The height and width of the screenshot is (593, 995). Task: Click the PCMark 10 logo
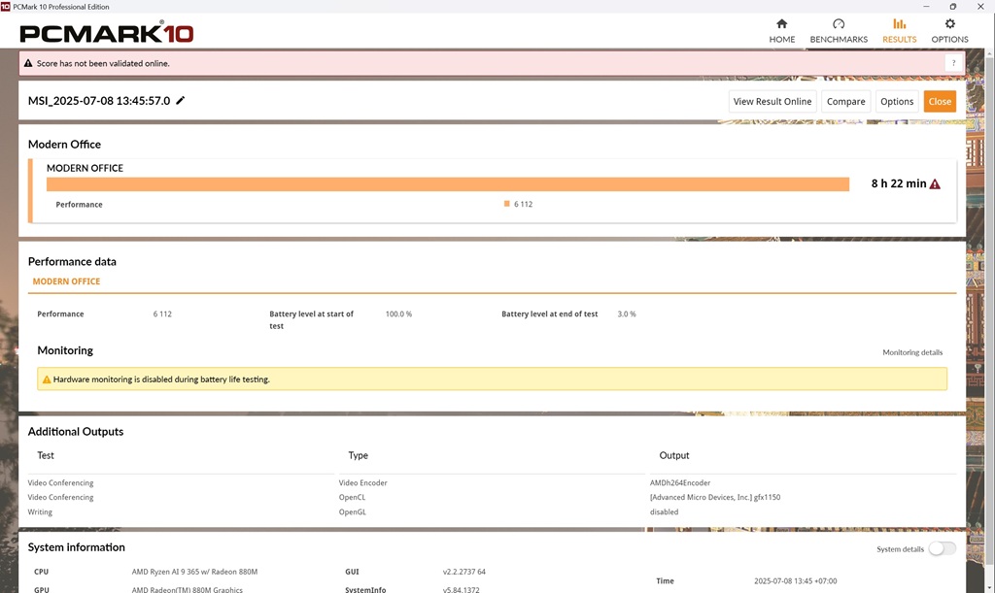(107, 32)
